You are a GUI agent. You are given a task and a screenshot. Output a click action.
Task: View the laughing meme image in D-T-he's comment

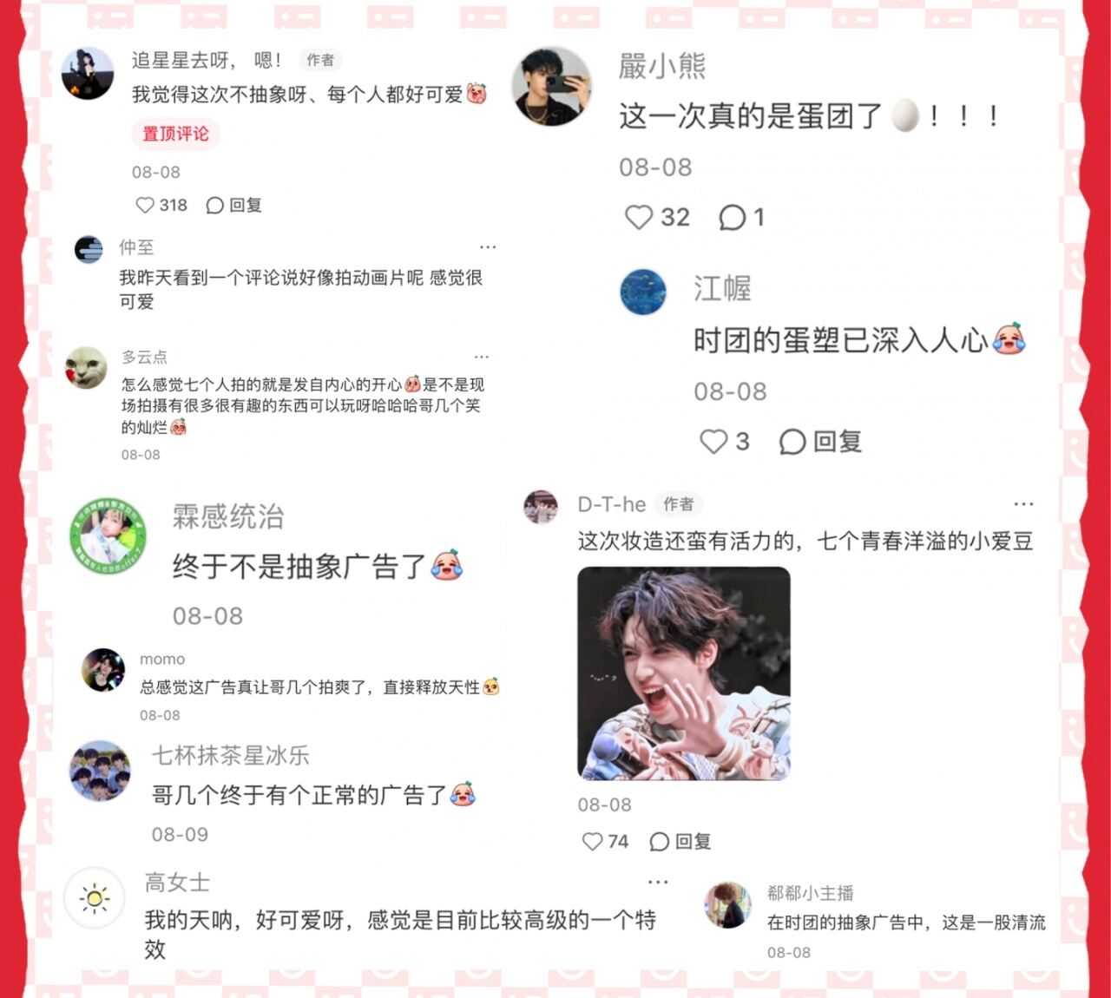point(684,673)
